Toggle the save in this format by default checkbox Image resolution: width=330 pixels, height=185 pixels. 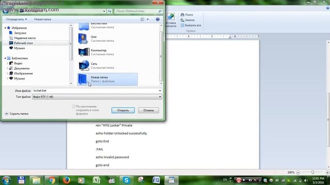tap(73, 106)
